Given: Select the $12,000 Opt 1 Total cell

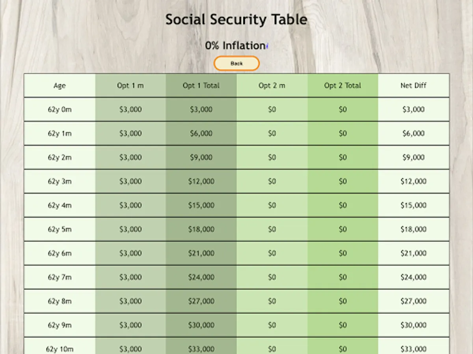Looking at the screenshot, I should (x=201, y=181).
